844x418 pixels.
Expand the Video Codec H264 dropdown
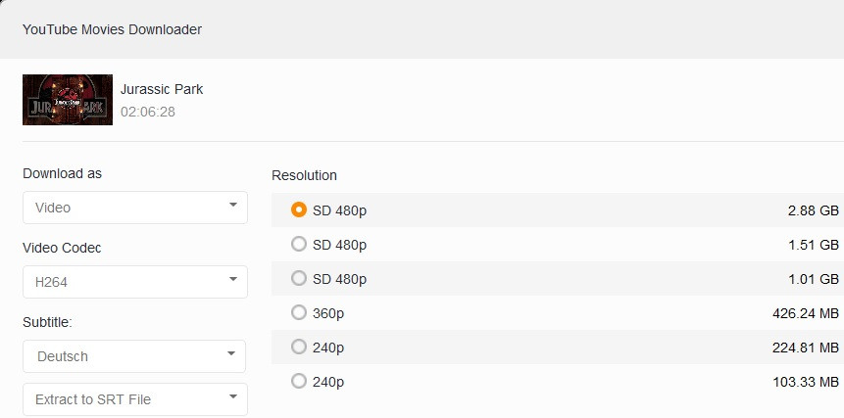pyautogui.click(x=135, y=282)
